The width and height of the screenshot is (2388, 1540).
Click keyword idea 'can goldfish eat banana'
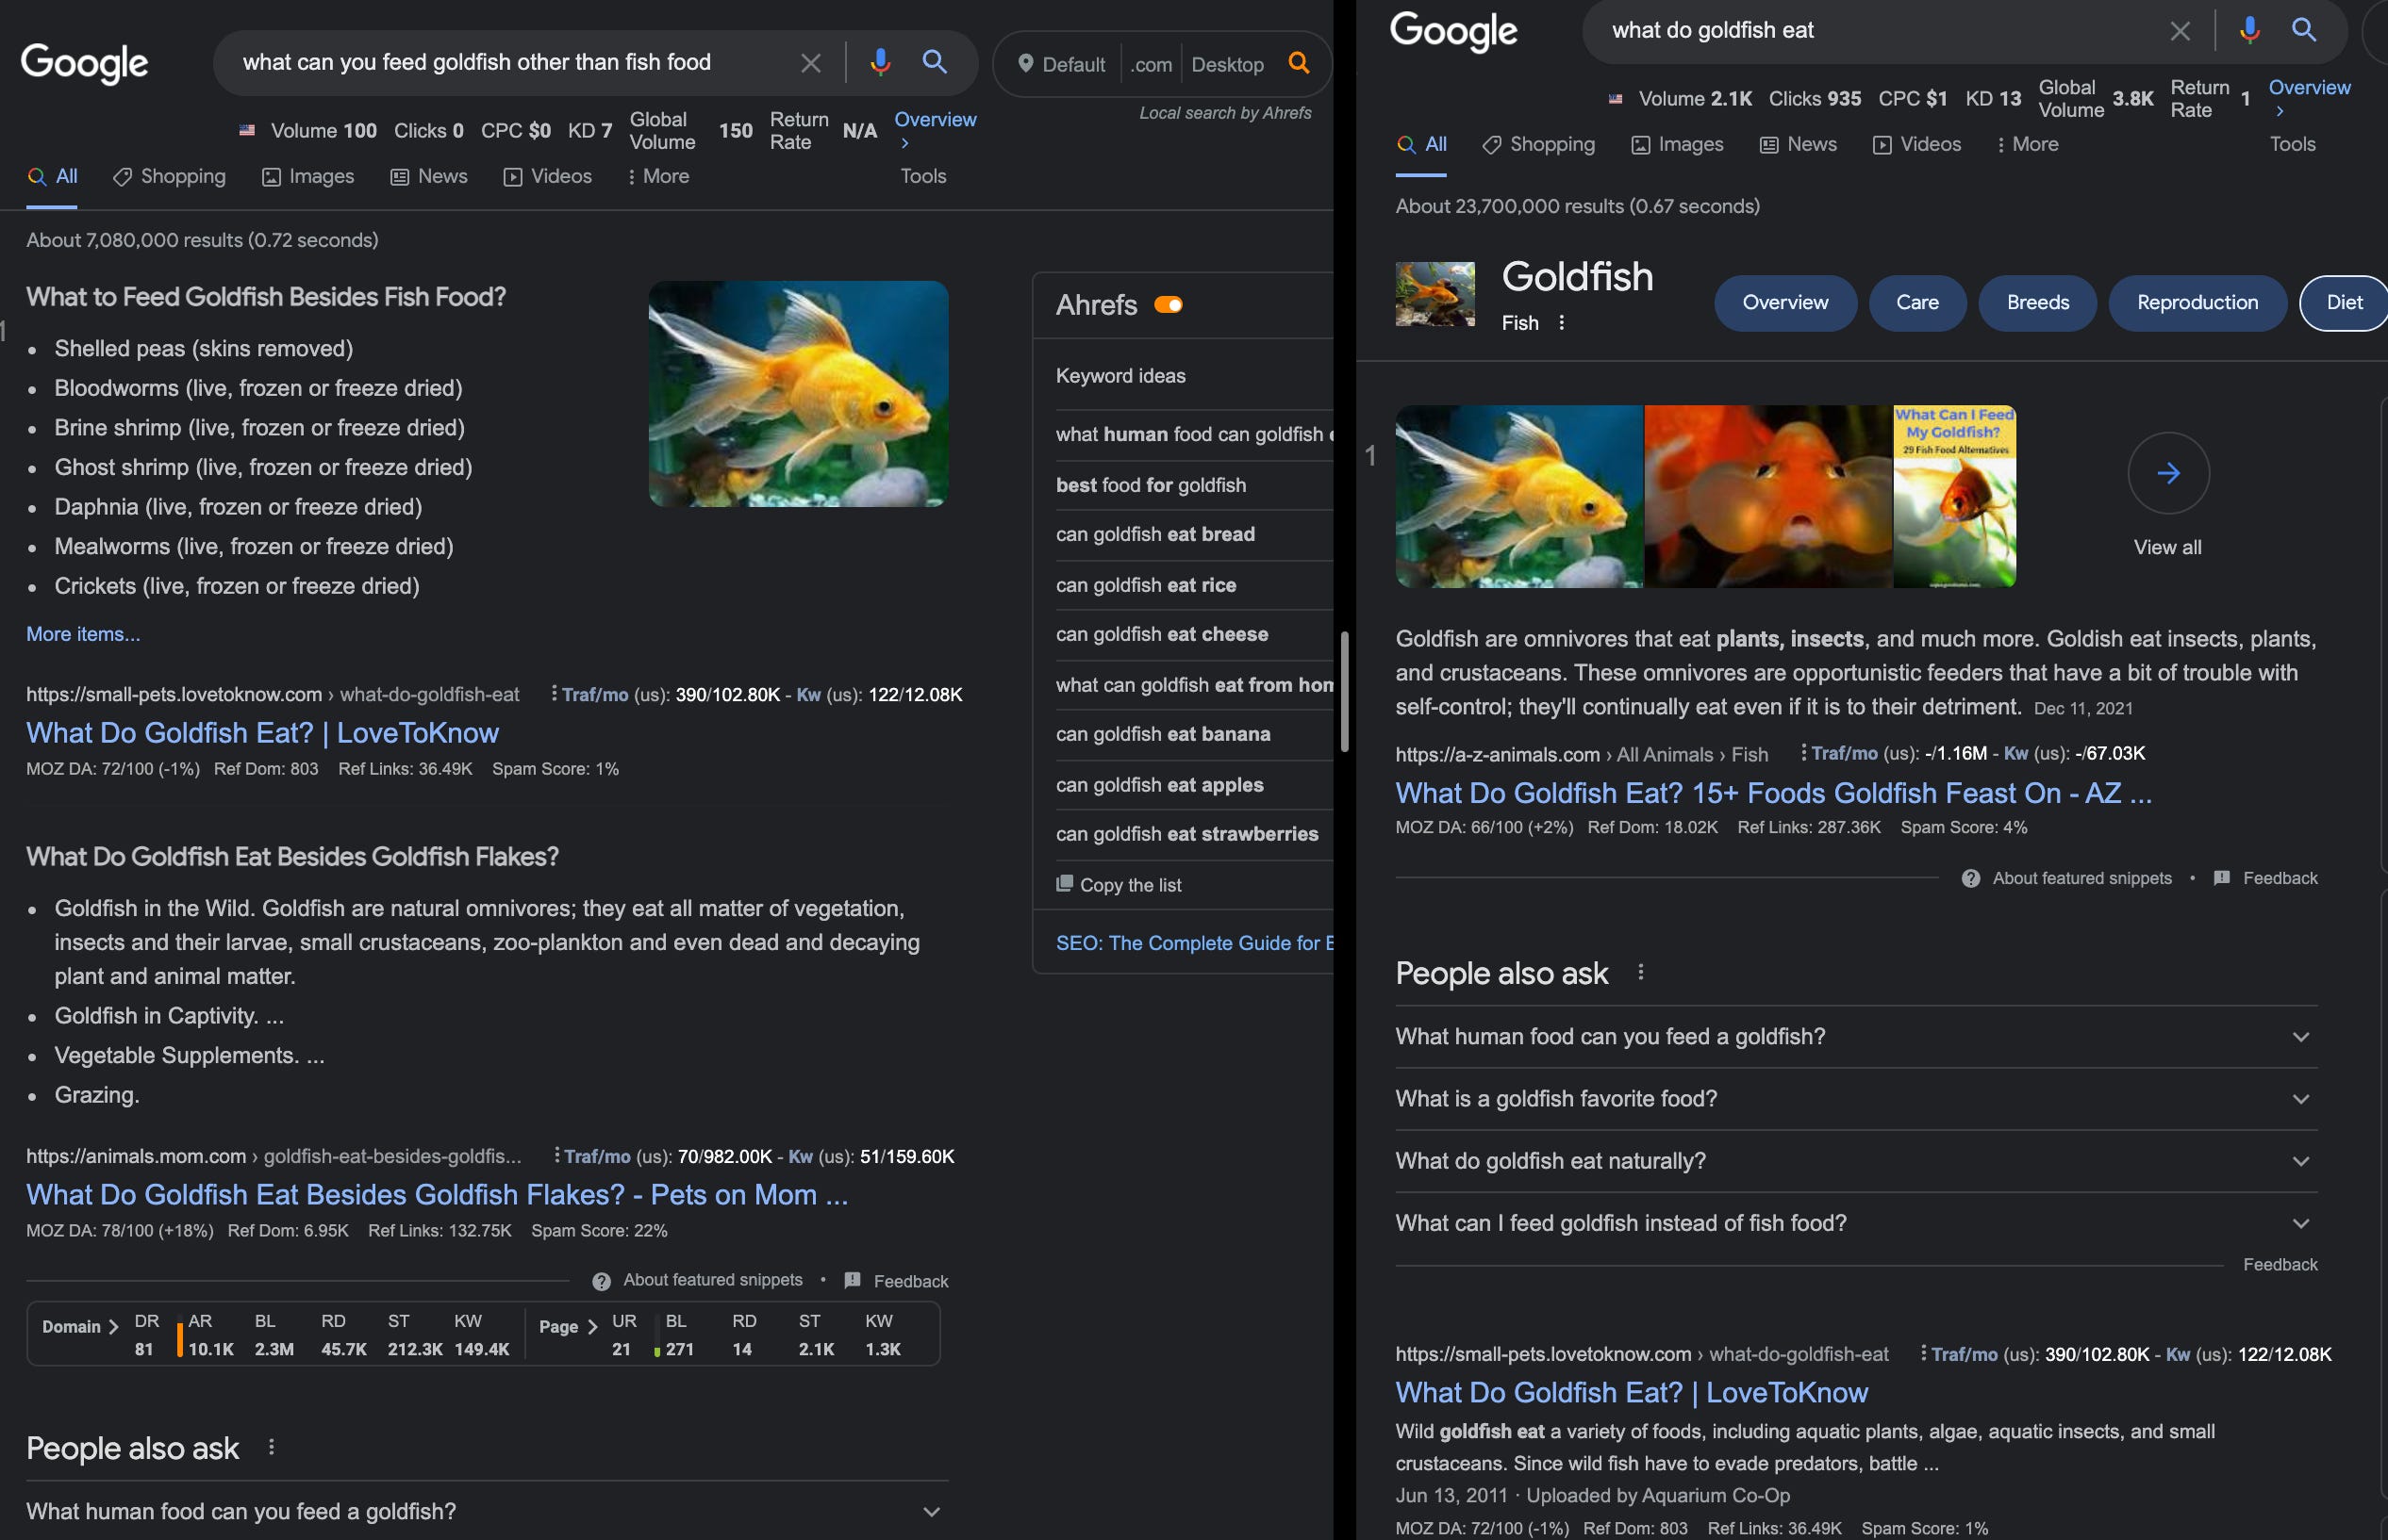pyautogui.click(x=1163, y=734)
